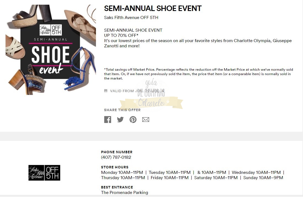Click the Saks logo inside the promo banner
Viewport: 303px width, 197px height.
coord(51,30)
